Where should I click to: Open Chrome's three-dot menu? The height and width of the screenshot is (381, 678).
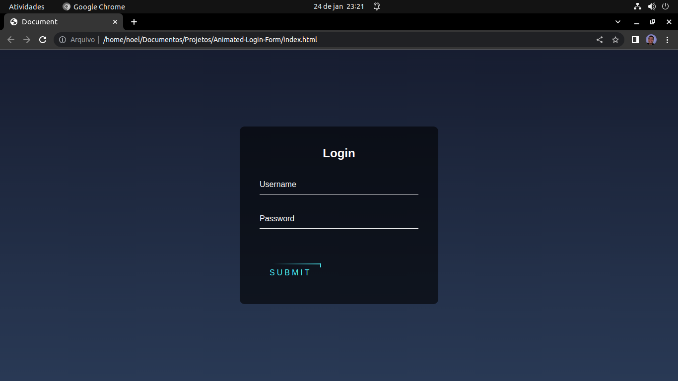[x=667, y=39]
